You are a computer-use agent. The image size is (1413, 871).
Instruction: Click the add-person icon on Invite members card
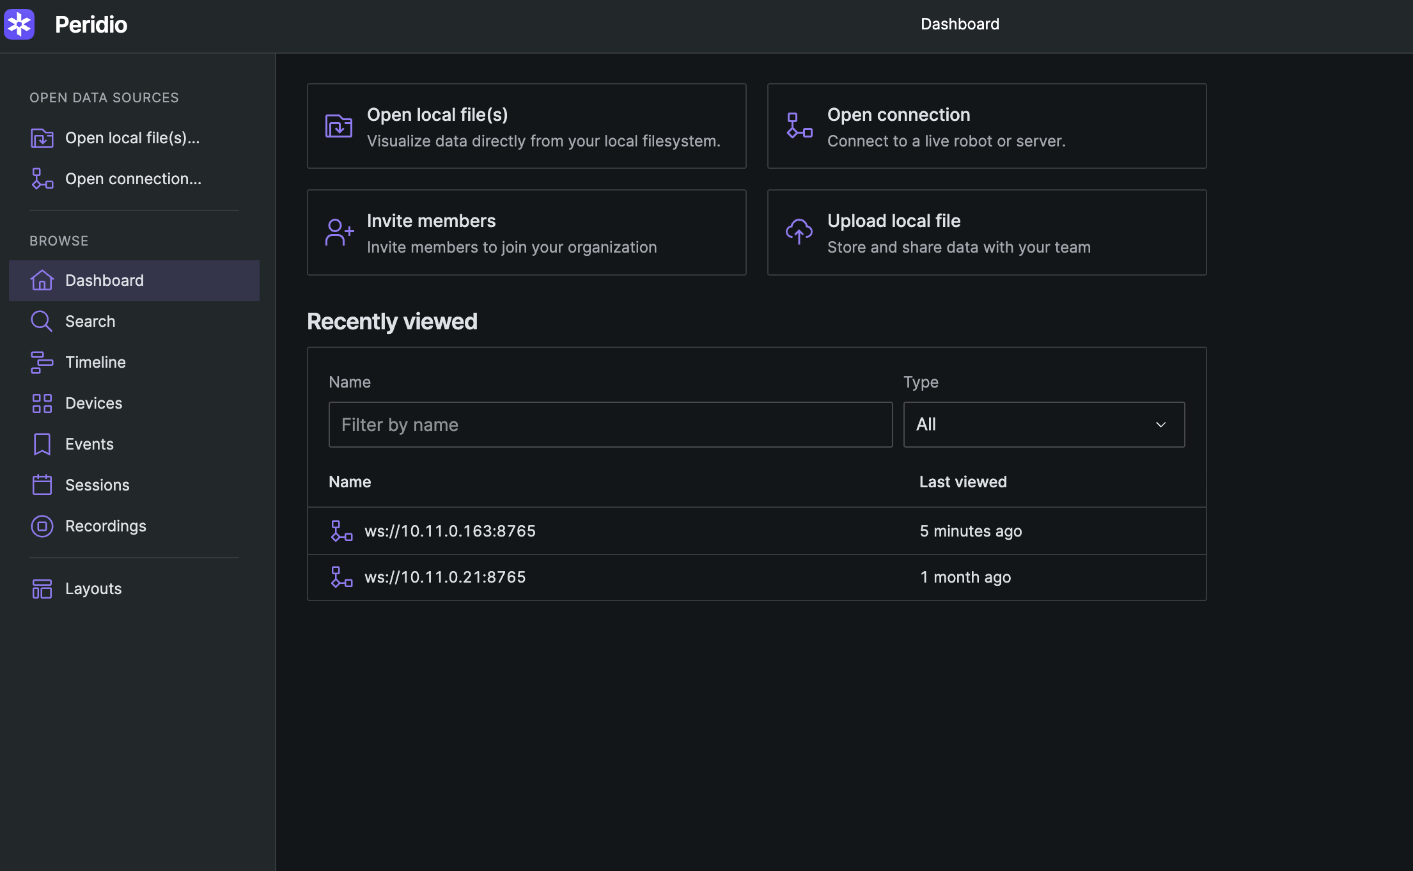tap(339, 232)
